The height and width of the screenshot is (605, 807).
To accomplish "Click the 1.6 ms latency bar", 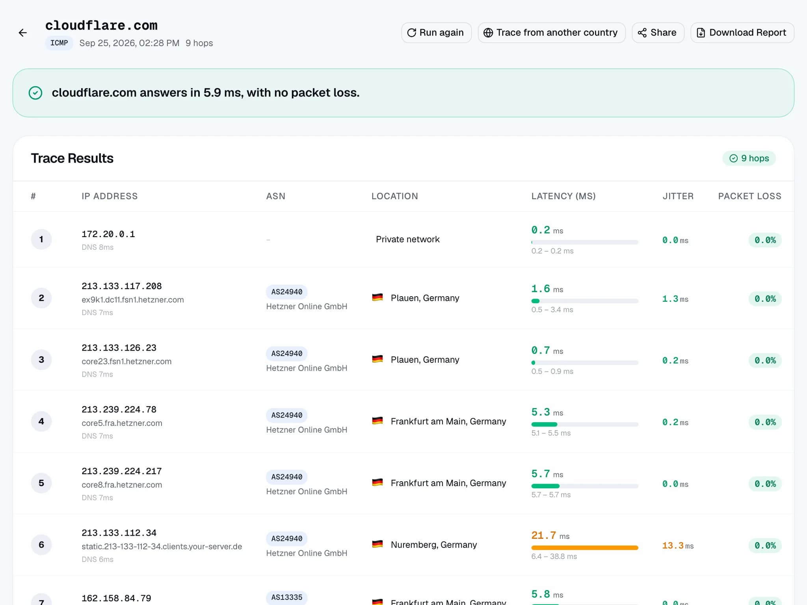I will coord(585,301).
